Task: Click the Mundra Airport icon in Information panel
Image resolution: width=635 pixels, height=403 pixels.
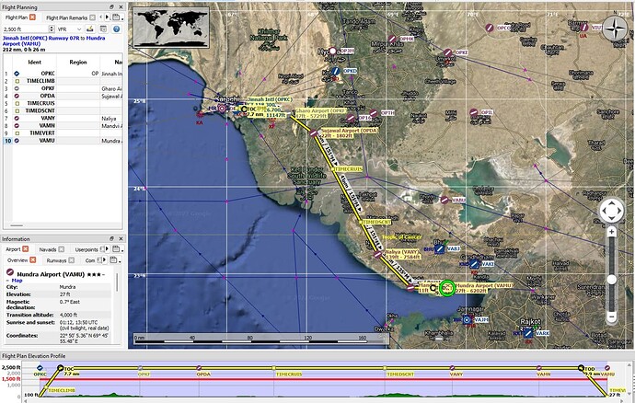Action: [10, 273]
